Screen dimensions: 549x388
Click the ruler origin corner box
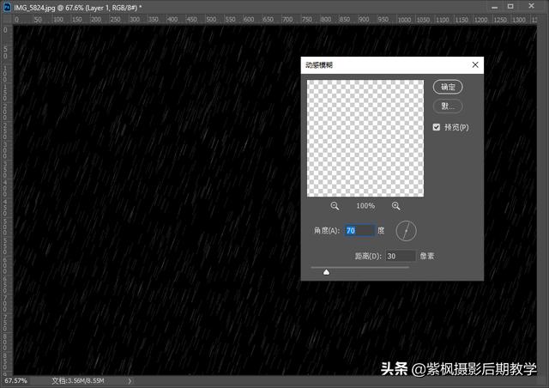click(x=3, y=19)
